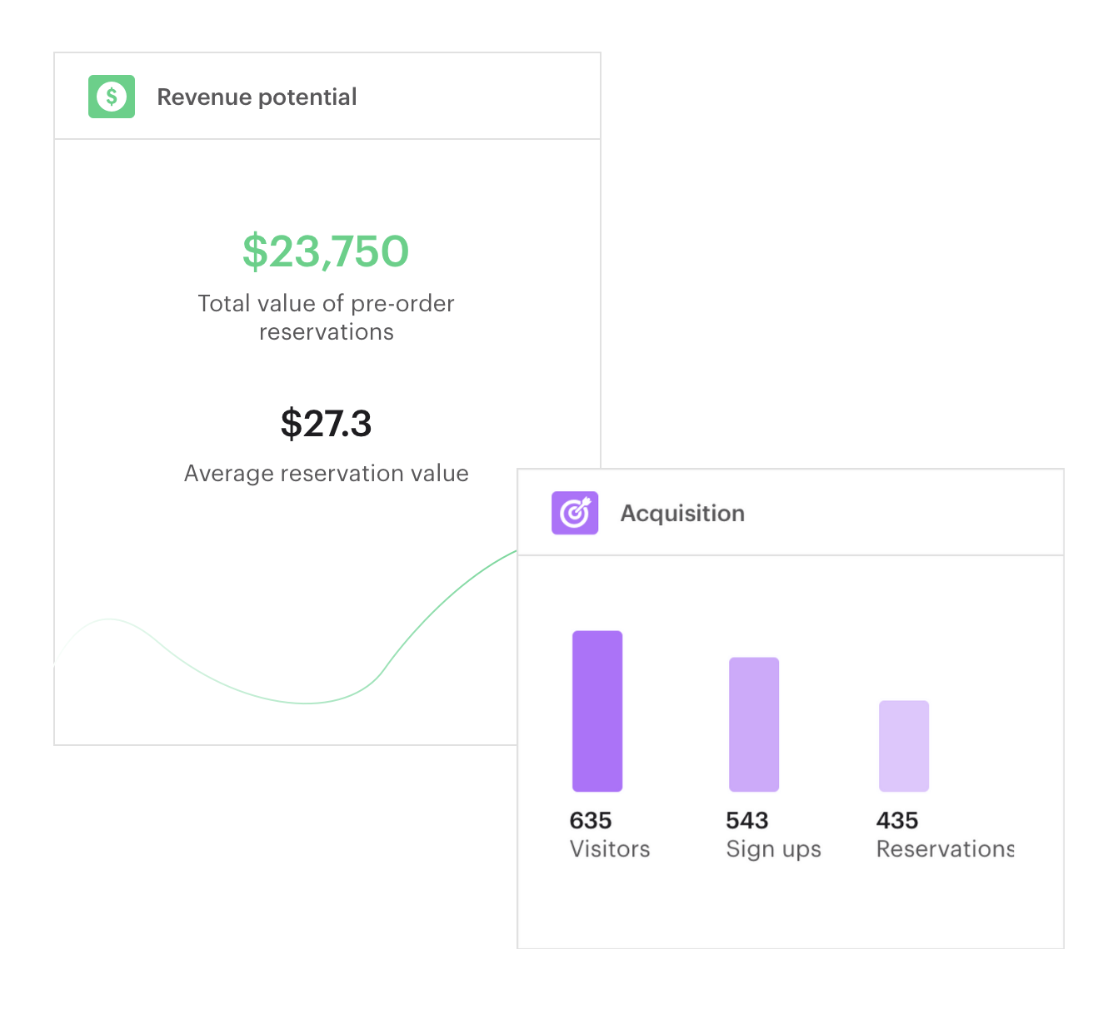Click the purple target Acquisition icon

[x=575, y=513]
